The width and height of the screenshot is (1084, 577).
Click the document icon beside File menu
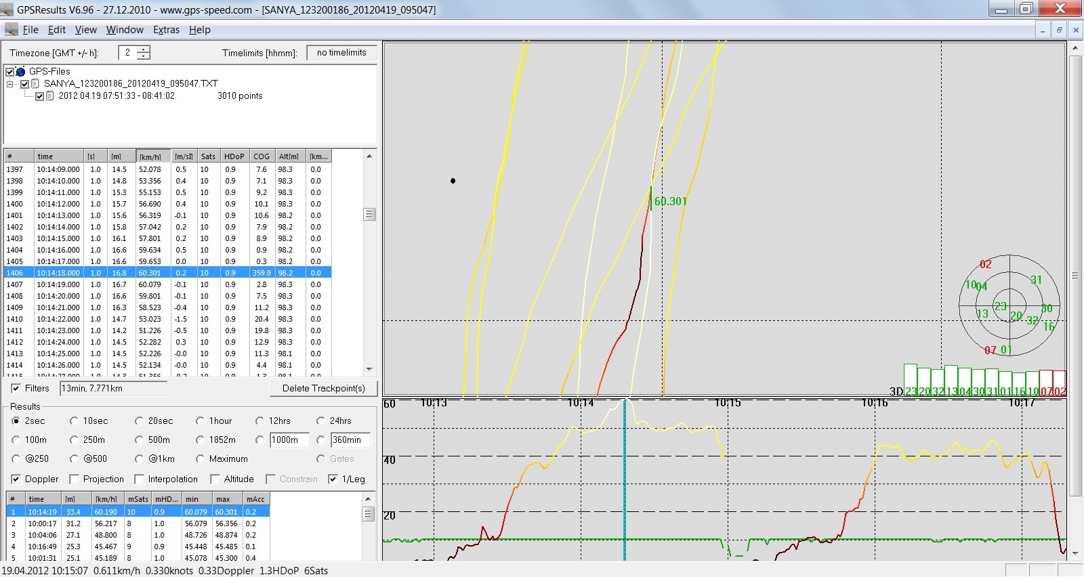coord(12,30)
